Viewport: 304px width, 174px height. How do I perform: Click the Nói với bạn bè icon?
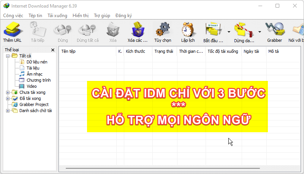point(299,30)
